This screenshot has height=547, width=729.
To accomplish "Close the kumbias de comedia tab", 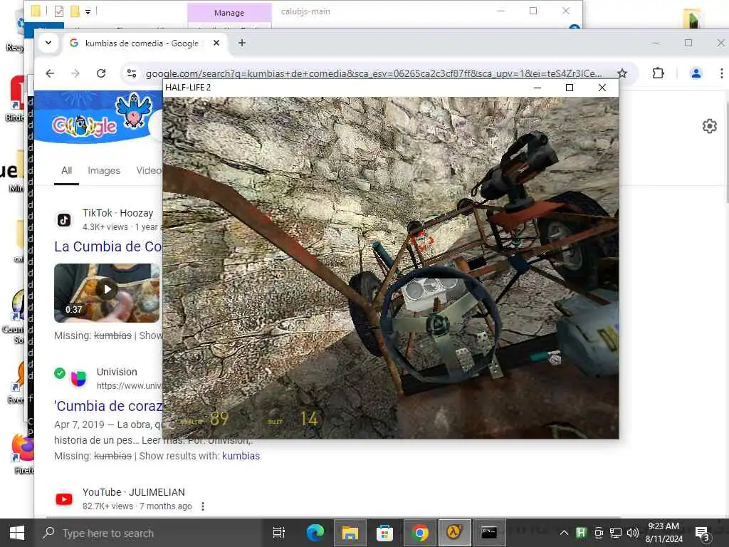I will [x=216, y=43].
